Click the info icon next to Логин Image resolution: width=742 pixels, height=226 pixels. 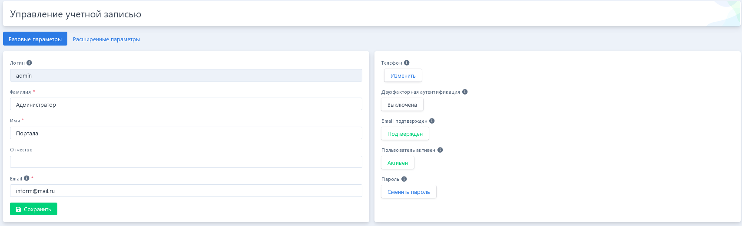coord(29,63)
